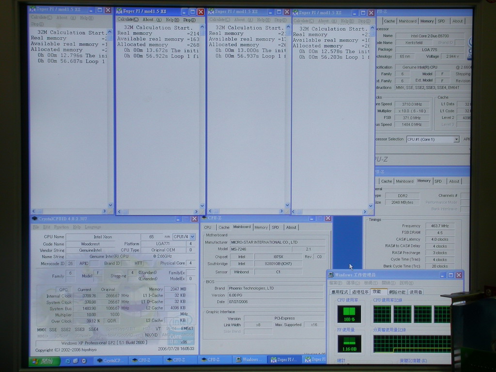This screenshot has width=496, height=372.
Task: Click title icon of Super PI window showing 13.000s
Action: pos(211,12)
